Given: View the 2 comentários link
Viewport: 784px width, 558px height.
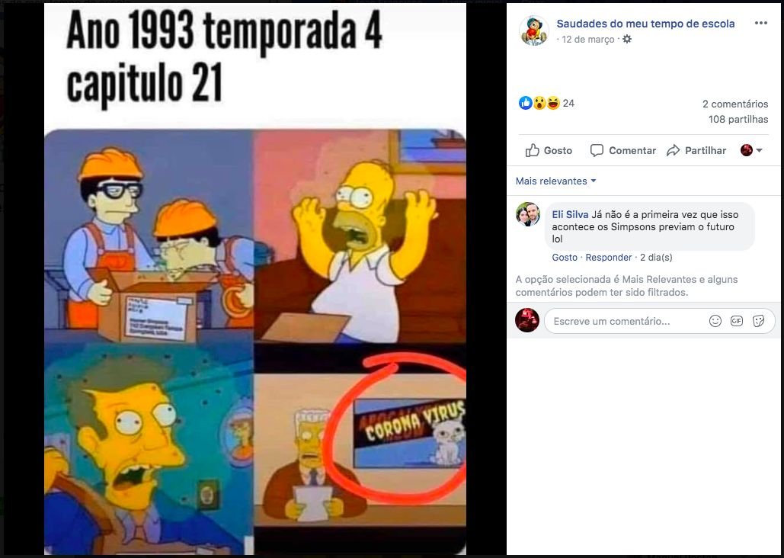Looking at the screenshot, I should tap(735, 104).
